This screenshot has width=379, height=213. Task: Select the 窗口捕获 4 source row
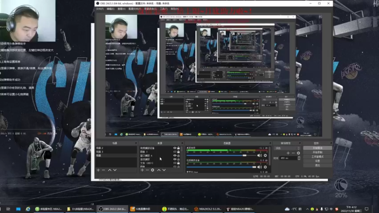coord(156,156)
